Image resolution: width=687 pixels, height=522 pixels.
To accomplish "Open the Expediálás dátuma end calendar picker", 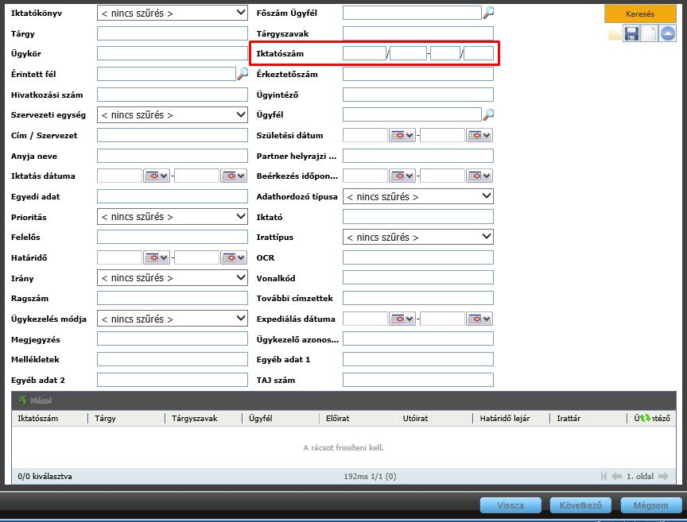I will pos(479,319).
